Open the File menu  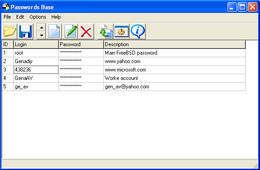coord(7,17)
